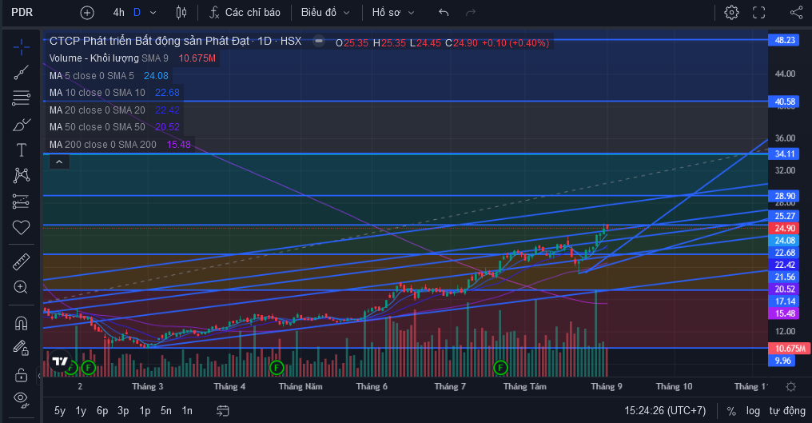Open chart settings gear icon
This screenshot has width=812, height=423.
731,13
